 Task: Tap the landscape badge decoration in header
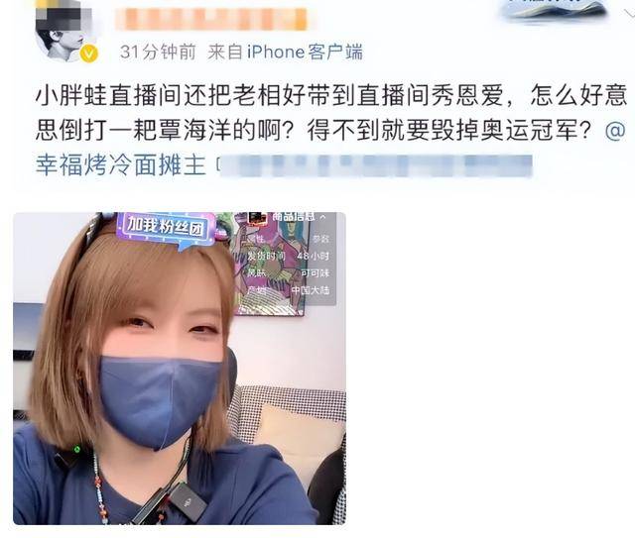(554, 10)
